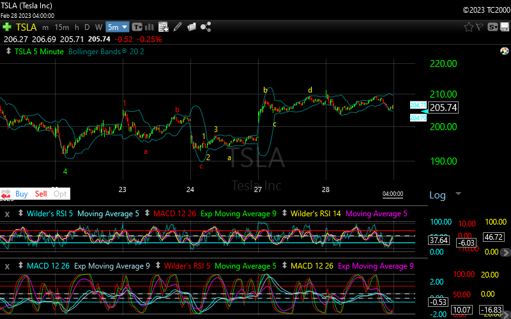The image size is (511, 319).
Task: Click move arrows before yellow Wilder's RSI 14
Action: click(x=284, y=214)
